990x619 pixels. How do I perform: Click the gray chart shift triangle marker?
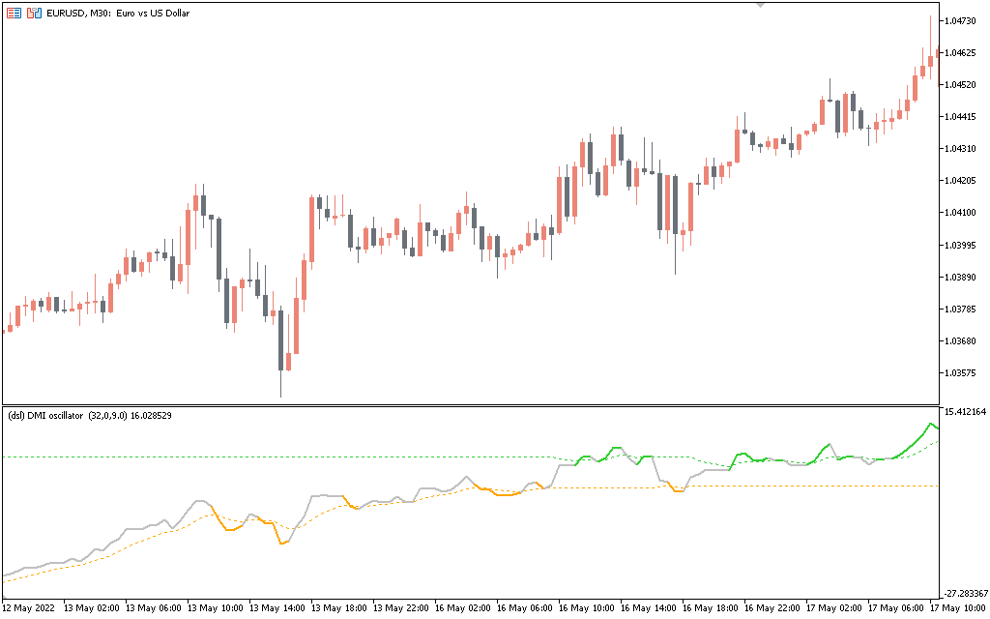click(x=761, y=5)
